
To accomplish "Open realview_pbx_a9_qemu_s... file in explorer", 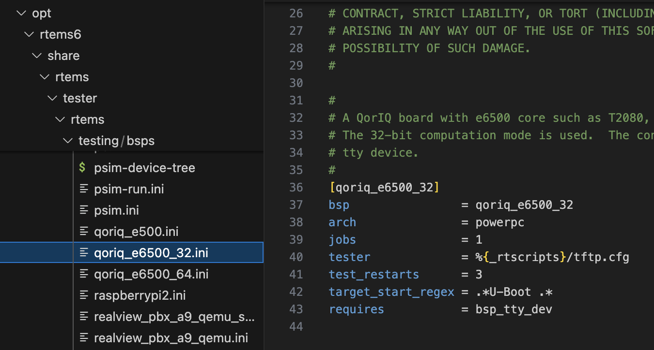I will click(173, 317).
